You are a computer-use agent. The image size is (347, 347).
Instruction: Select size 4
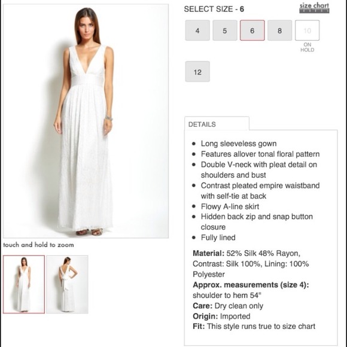tap(197, 31)
